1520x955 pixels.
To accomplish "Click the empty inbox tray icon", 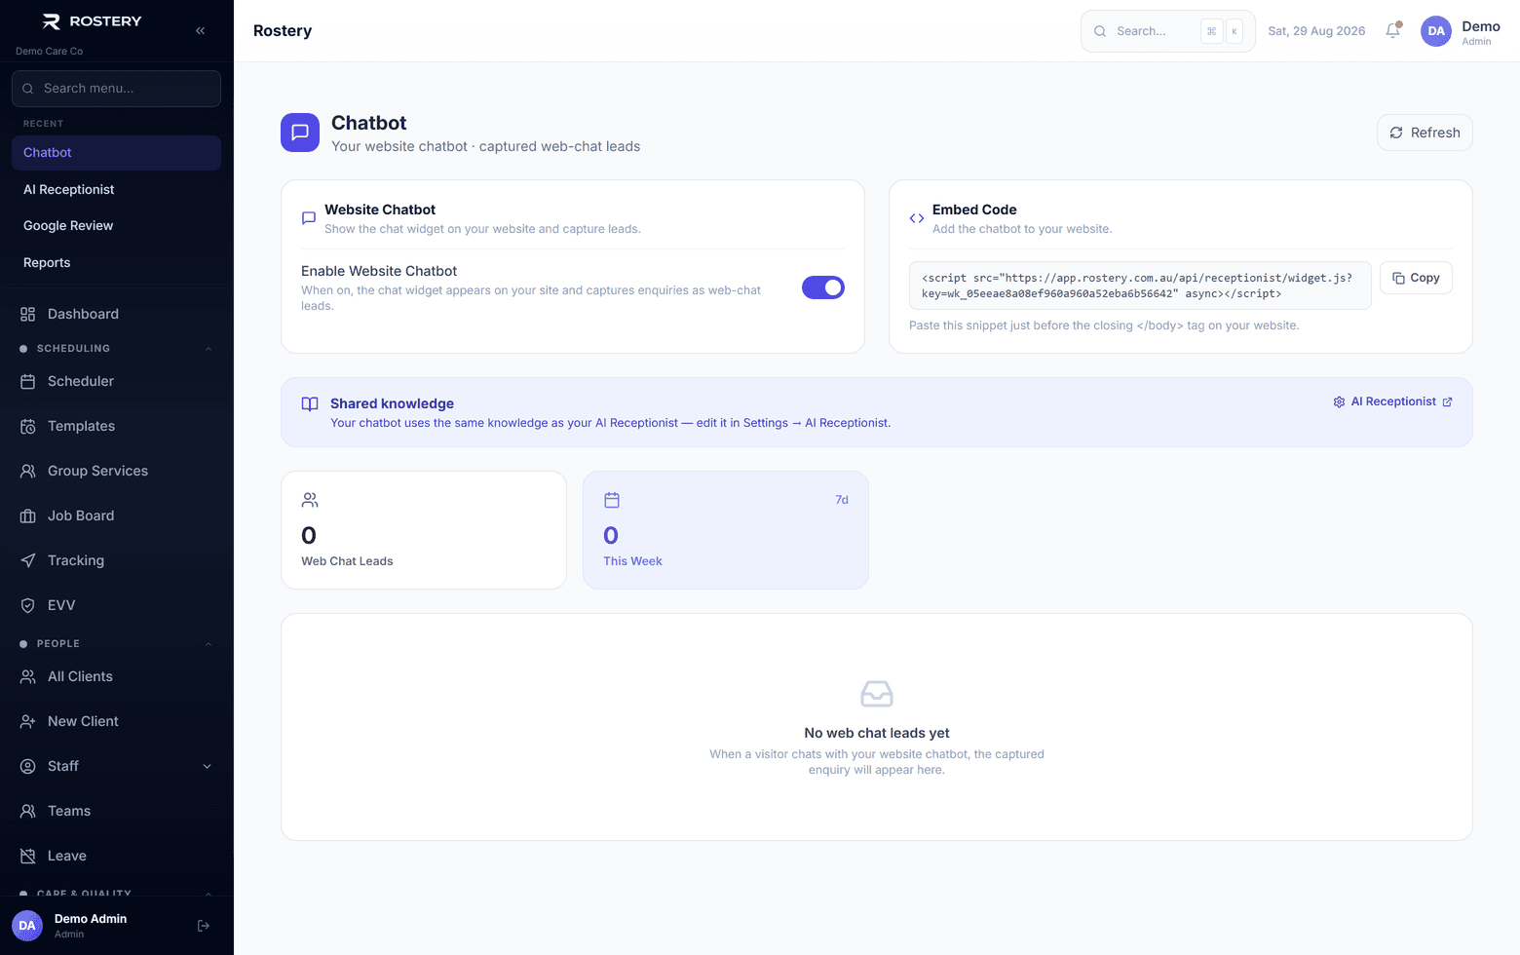I will pyautogui.click(x=877, y=694).
